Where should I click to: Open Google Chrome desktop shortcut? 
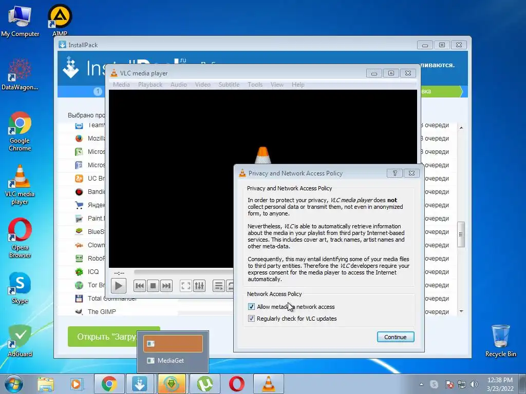(20, 131)
